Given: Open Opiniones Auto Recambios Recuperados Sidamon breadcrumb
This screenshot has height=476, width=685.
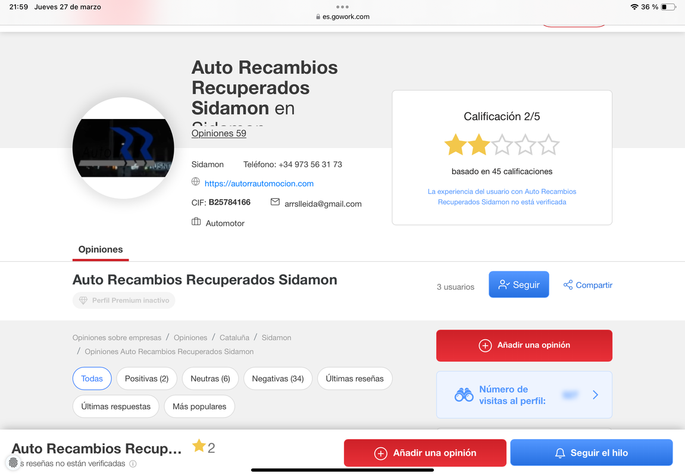Looking at the screenshot, I should [x=169, y=352].
